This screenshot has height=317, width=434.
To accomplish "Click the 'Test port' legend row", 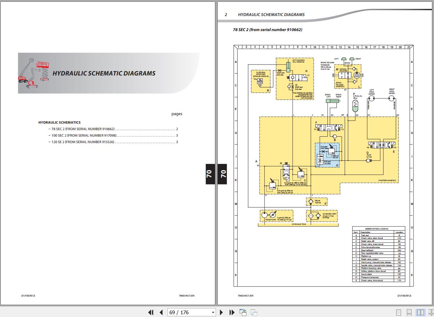I will 379,235.
